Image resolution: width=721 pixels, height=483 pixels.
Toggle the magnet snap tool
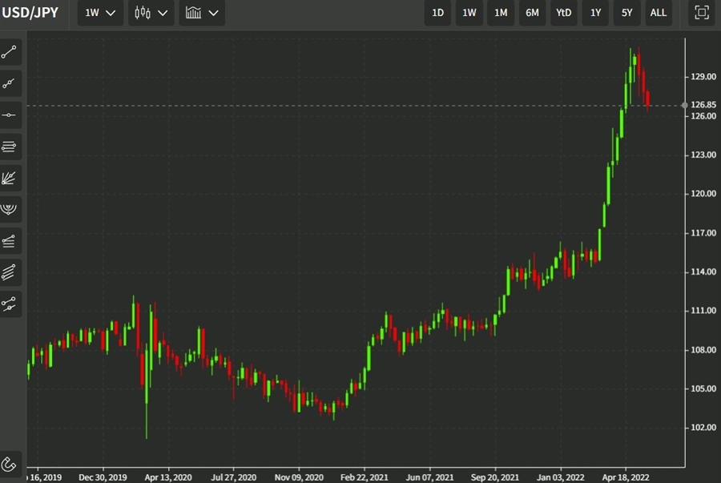10,464
